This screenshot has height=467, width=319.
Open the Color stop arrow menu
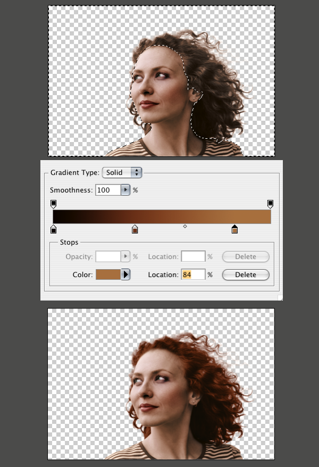[126, 274]
